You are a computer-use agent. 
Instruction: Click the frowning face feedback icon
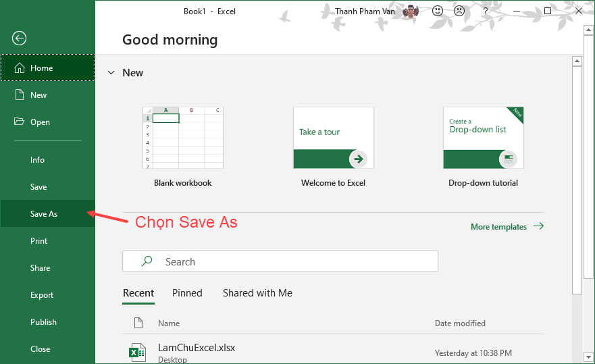click(x=459, y=11)
